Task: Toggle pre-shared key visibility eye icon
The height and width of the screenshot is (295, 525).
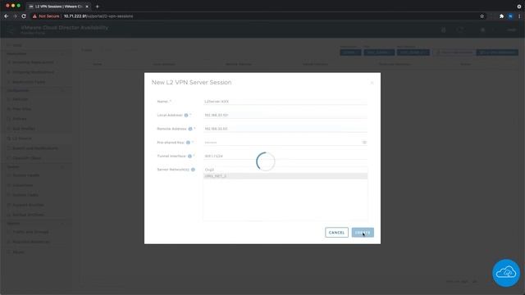Action: point(364,143)
